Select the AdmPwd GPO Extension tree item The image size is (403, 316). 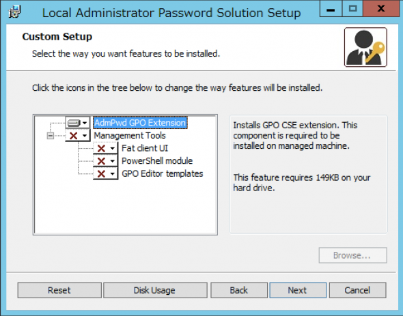coord(140,123)
